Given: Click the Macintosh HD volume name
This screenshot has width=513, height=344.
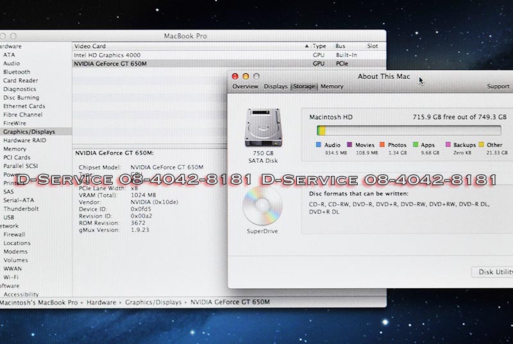Looking at the screenshot, I should 331,117.
